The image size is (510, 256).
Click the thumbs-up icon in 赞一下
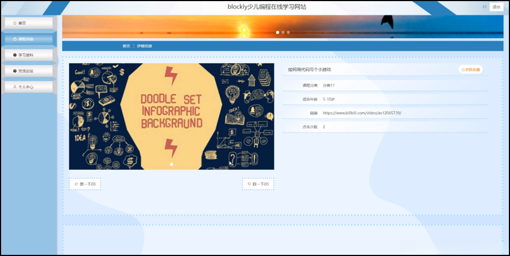coord(77,184)
